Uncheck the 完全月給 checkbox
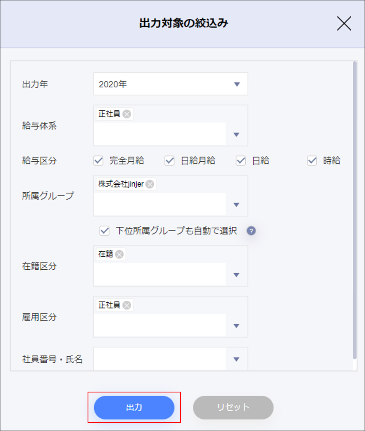Screen dimensions: 365x431 point(98,161)
